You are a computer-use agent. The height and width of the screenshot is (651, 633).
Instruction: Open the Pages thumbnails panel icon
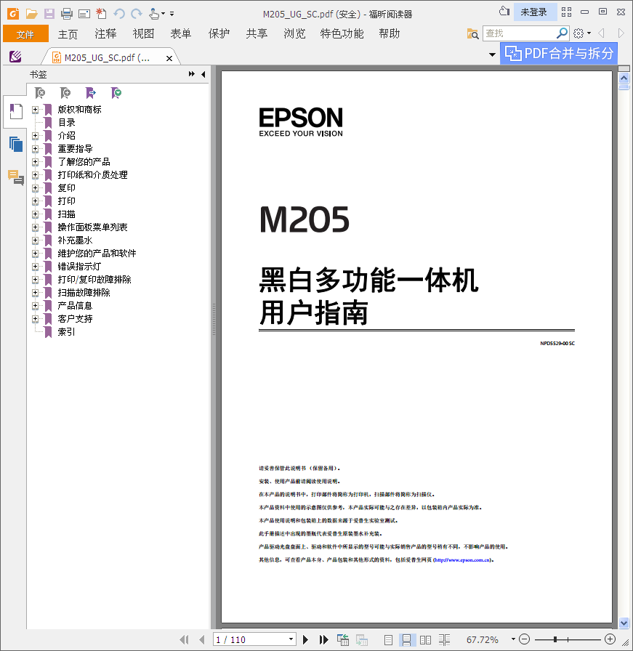(16, 144)
